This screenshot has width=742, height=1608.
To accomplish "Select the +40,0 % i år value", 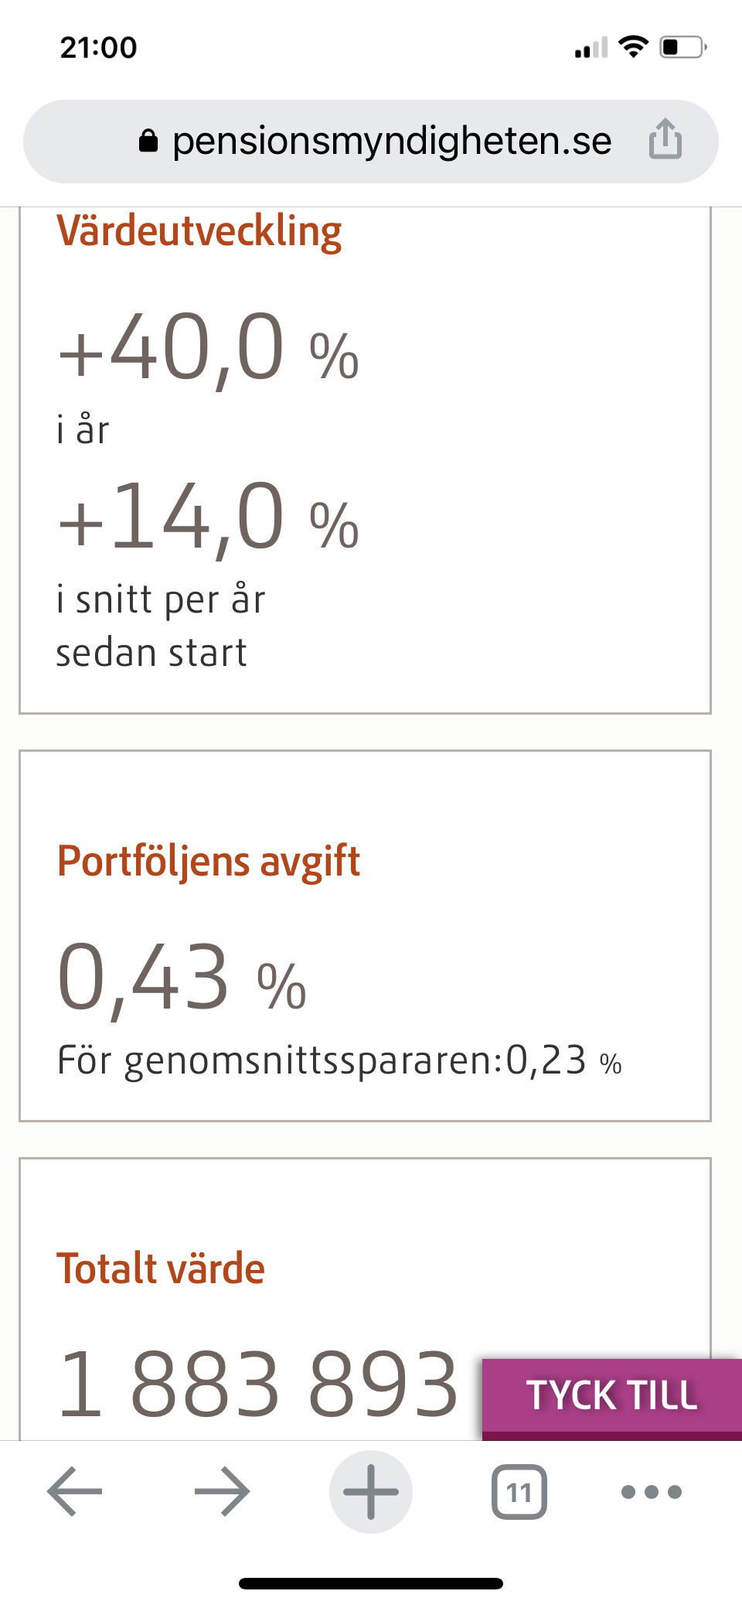I will pos(209,348).
